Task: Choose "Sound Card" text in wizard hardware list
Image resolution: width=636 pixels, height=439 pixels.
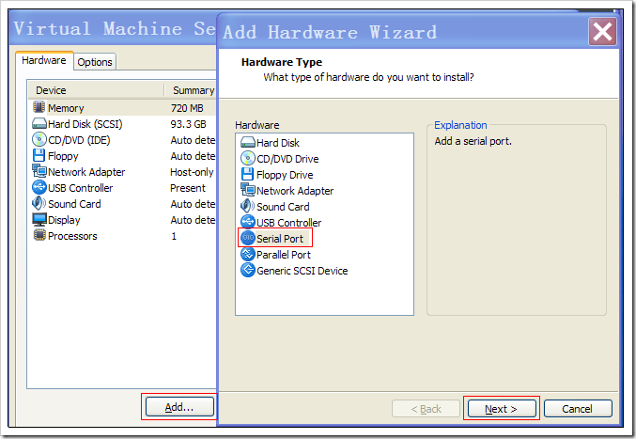Action: click(x=283, y=207)
